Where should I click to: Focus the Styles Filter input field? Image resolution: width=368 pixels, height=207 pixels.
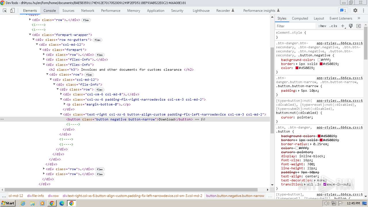[x=296, y=26]
